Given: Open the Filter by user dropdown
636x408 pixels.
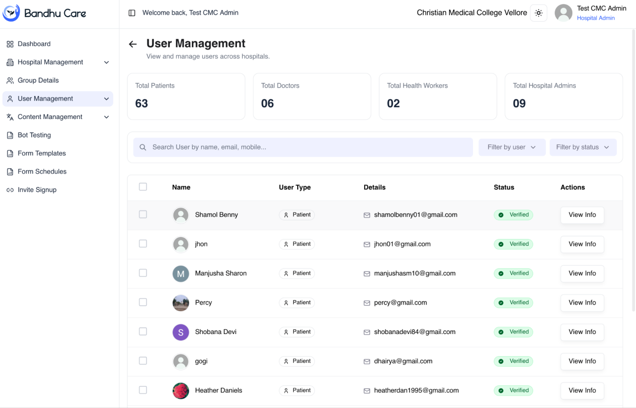Looking at the screenshot, I should click(x=512, y=147).
